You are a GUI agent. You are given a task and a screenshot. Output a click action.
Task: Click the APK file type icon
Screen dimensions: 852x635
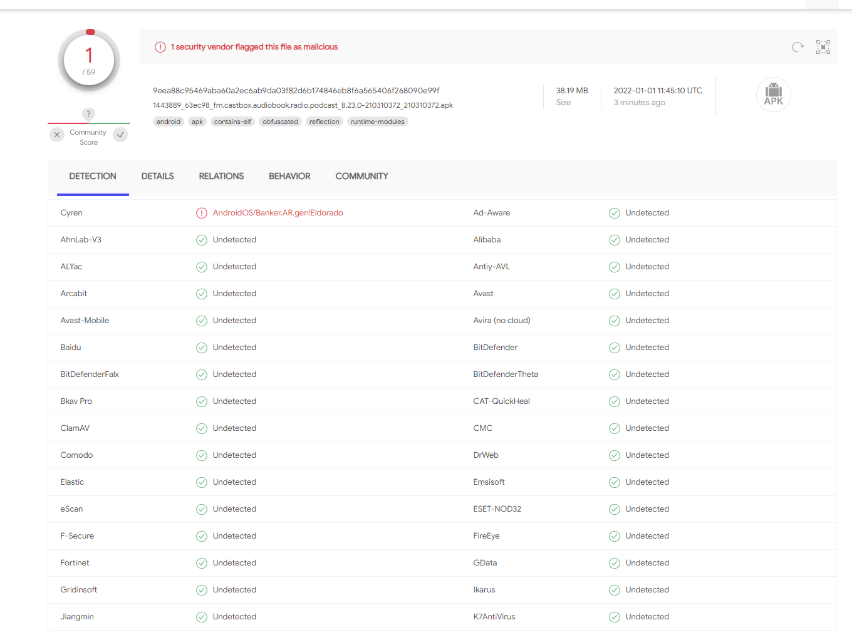click(773, 95)
